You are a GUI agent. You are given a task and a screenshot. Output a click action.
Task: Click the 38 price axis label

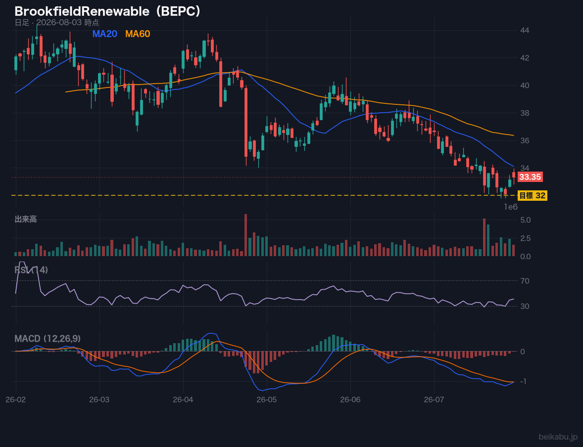pyautogui.click(x=525, y=113)
